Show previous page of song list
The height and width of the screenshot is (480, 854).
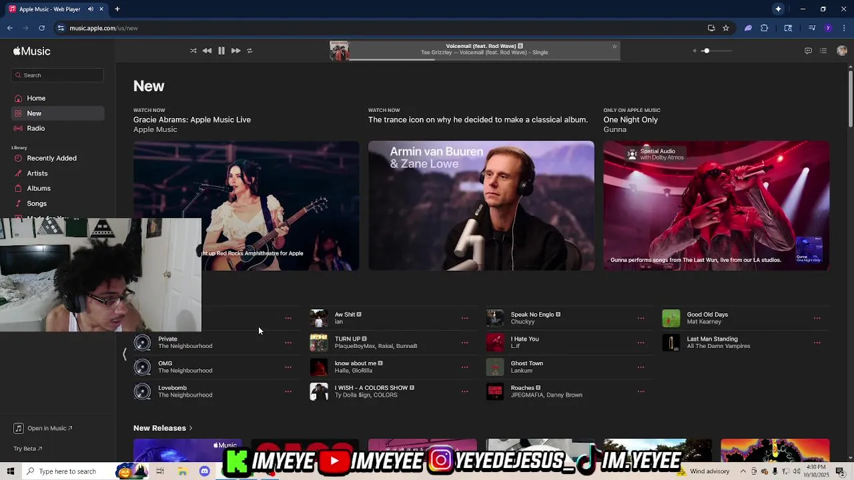click(124, 355)
